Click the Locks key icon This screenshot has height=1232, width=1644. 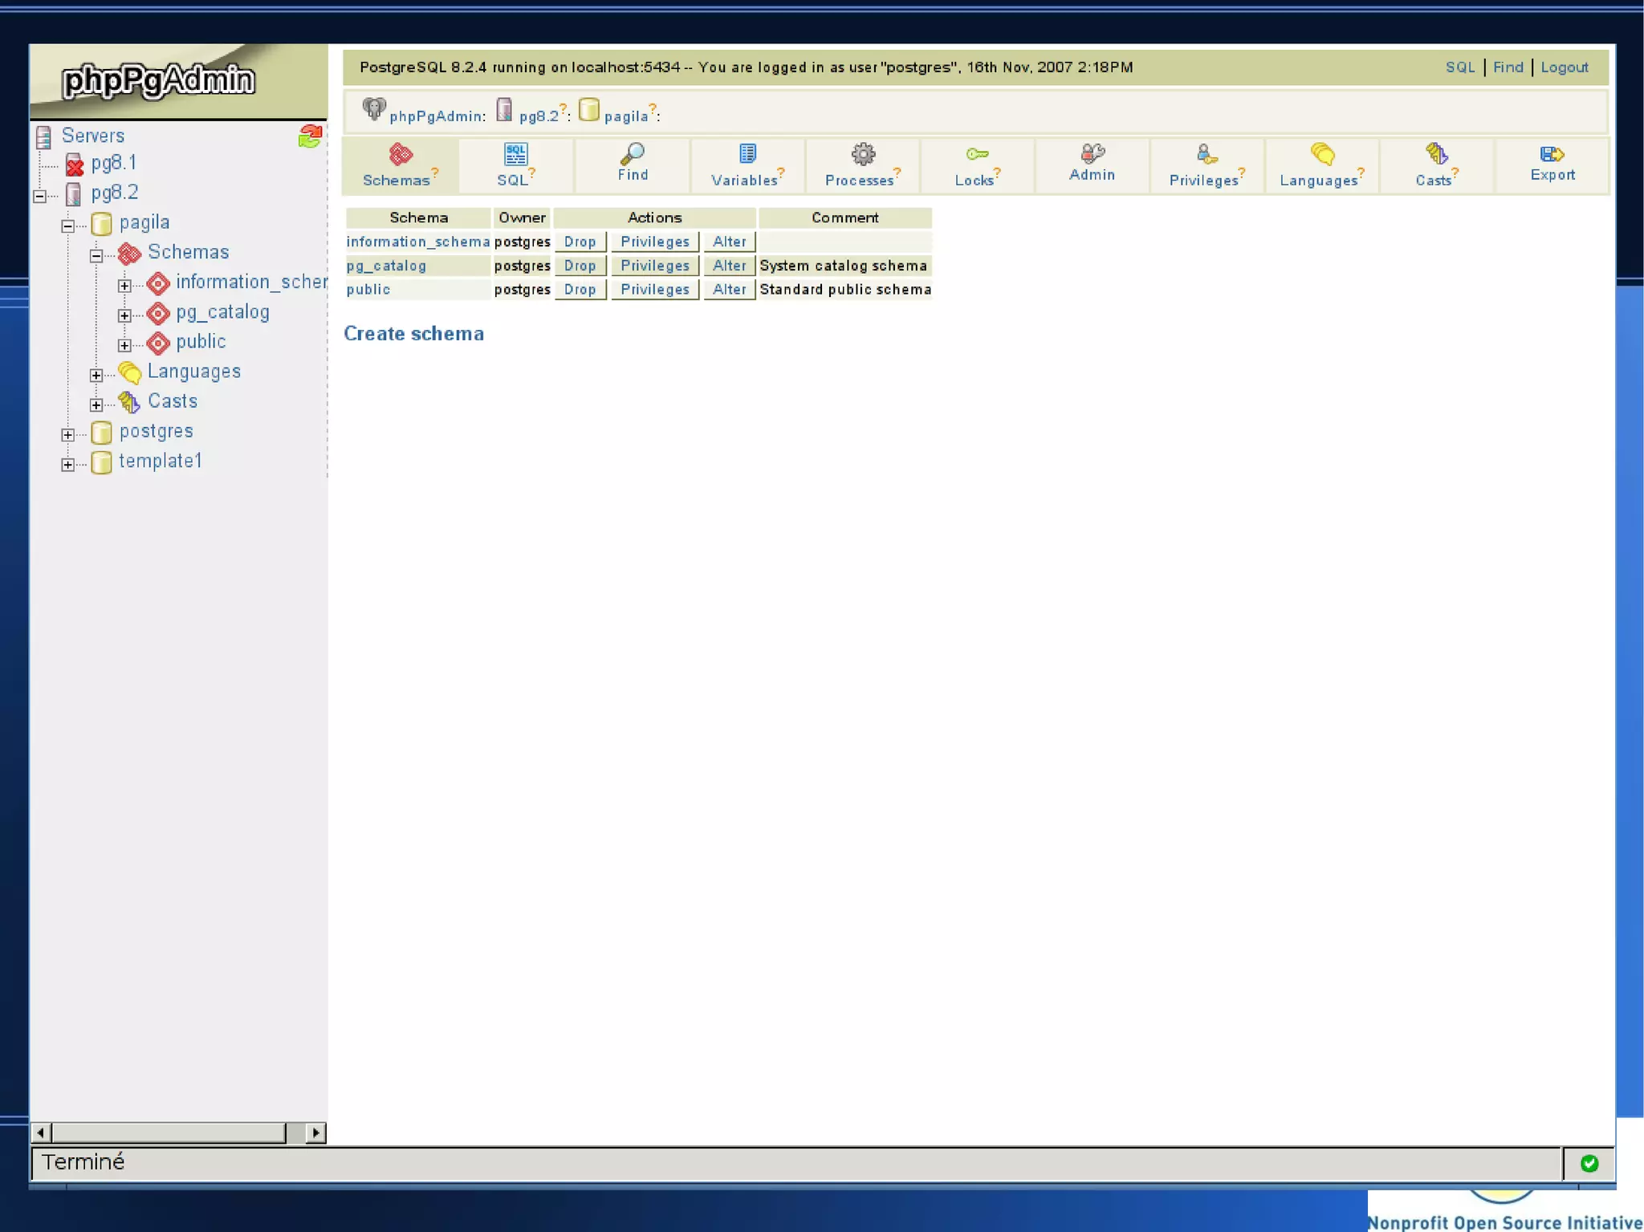[977, 153]
